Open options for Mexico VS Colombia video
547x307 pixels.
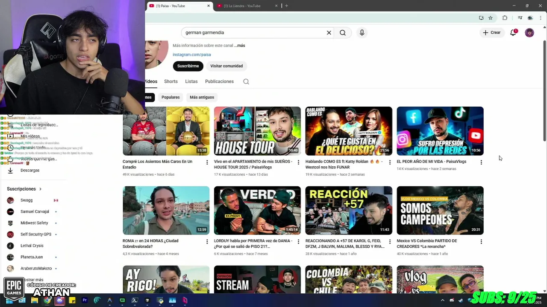coord(481,242)
